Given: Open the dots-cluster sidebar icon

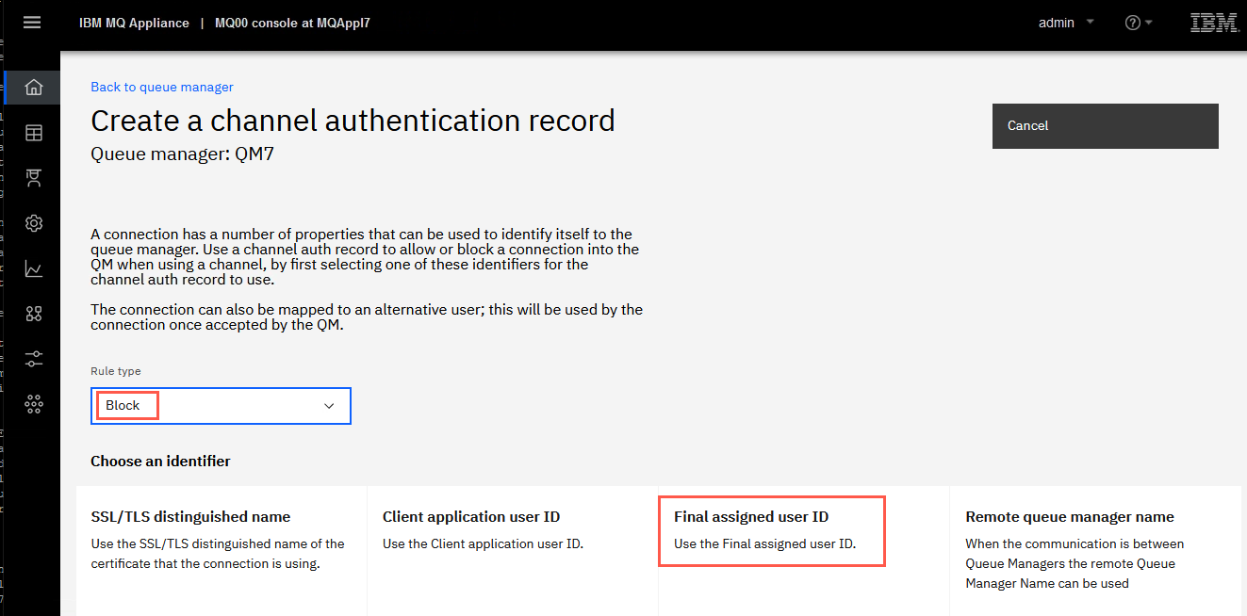Looking at the screenshot, I should coord(34,404).
